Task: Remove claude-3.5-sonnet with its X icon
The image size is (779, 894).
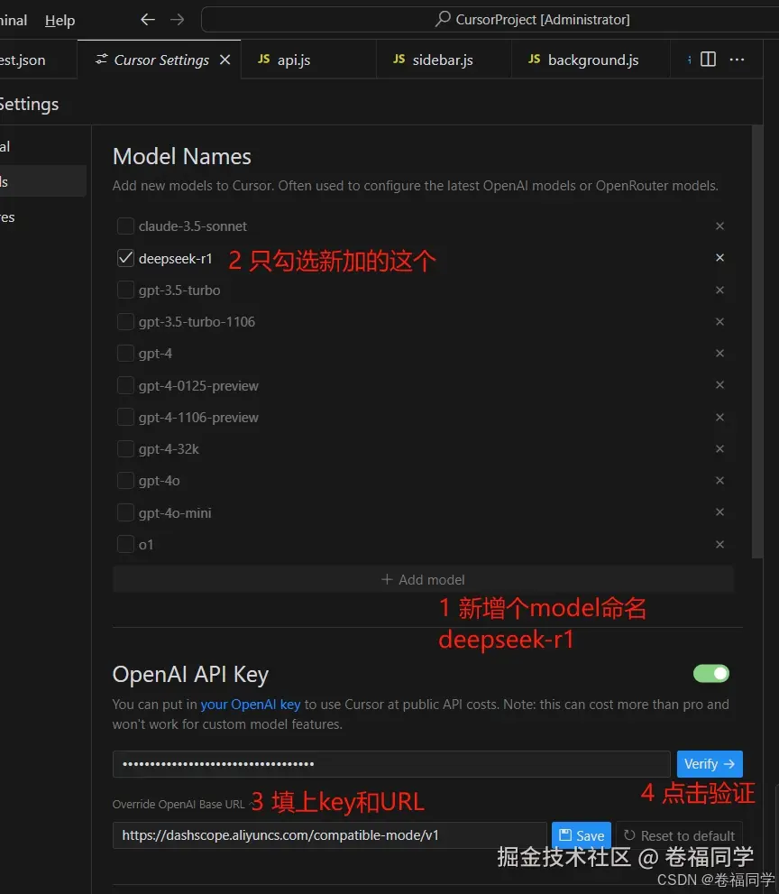Action: click(719, 226)
